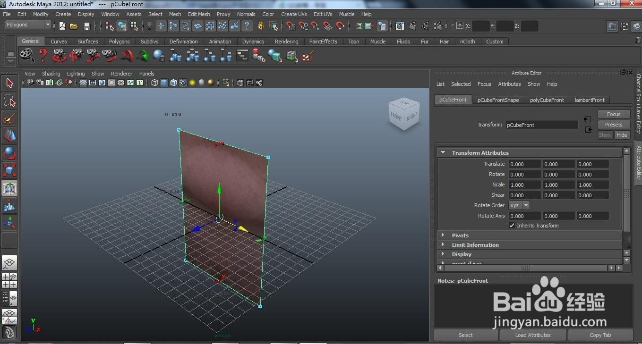Open the Rotate Order dropdown

click(x=519, y=205)
